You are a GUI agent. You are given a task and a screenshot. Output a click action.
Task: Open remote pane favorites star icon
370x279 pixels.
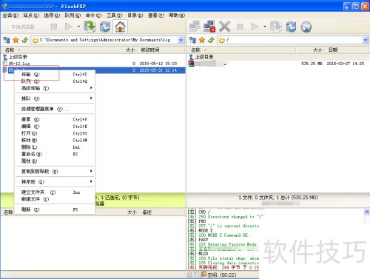tap(202, 40)
